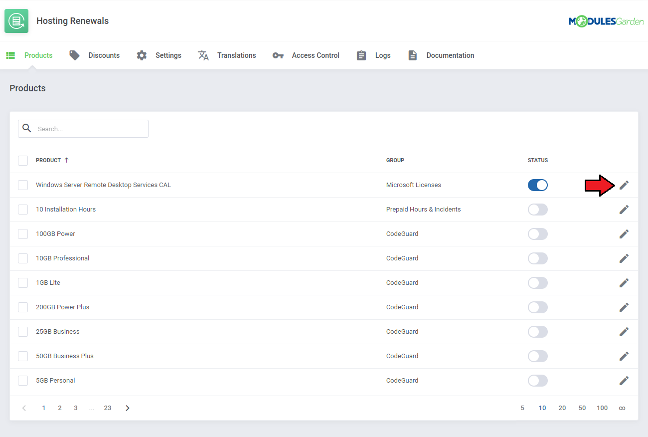Go to page 3 in pagination
The height and width of the screenshot is (437, 648).
[x=76, y=408]
